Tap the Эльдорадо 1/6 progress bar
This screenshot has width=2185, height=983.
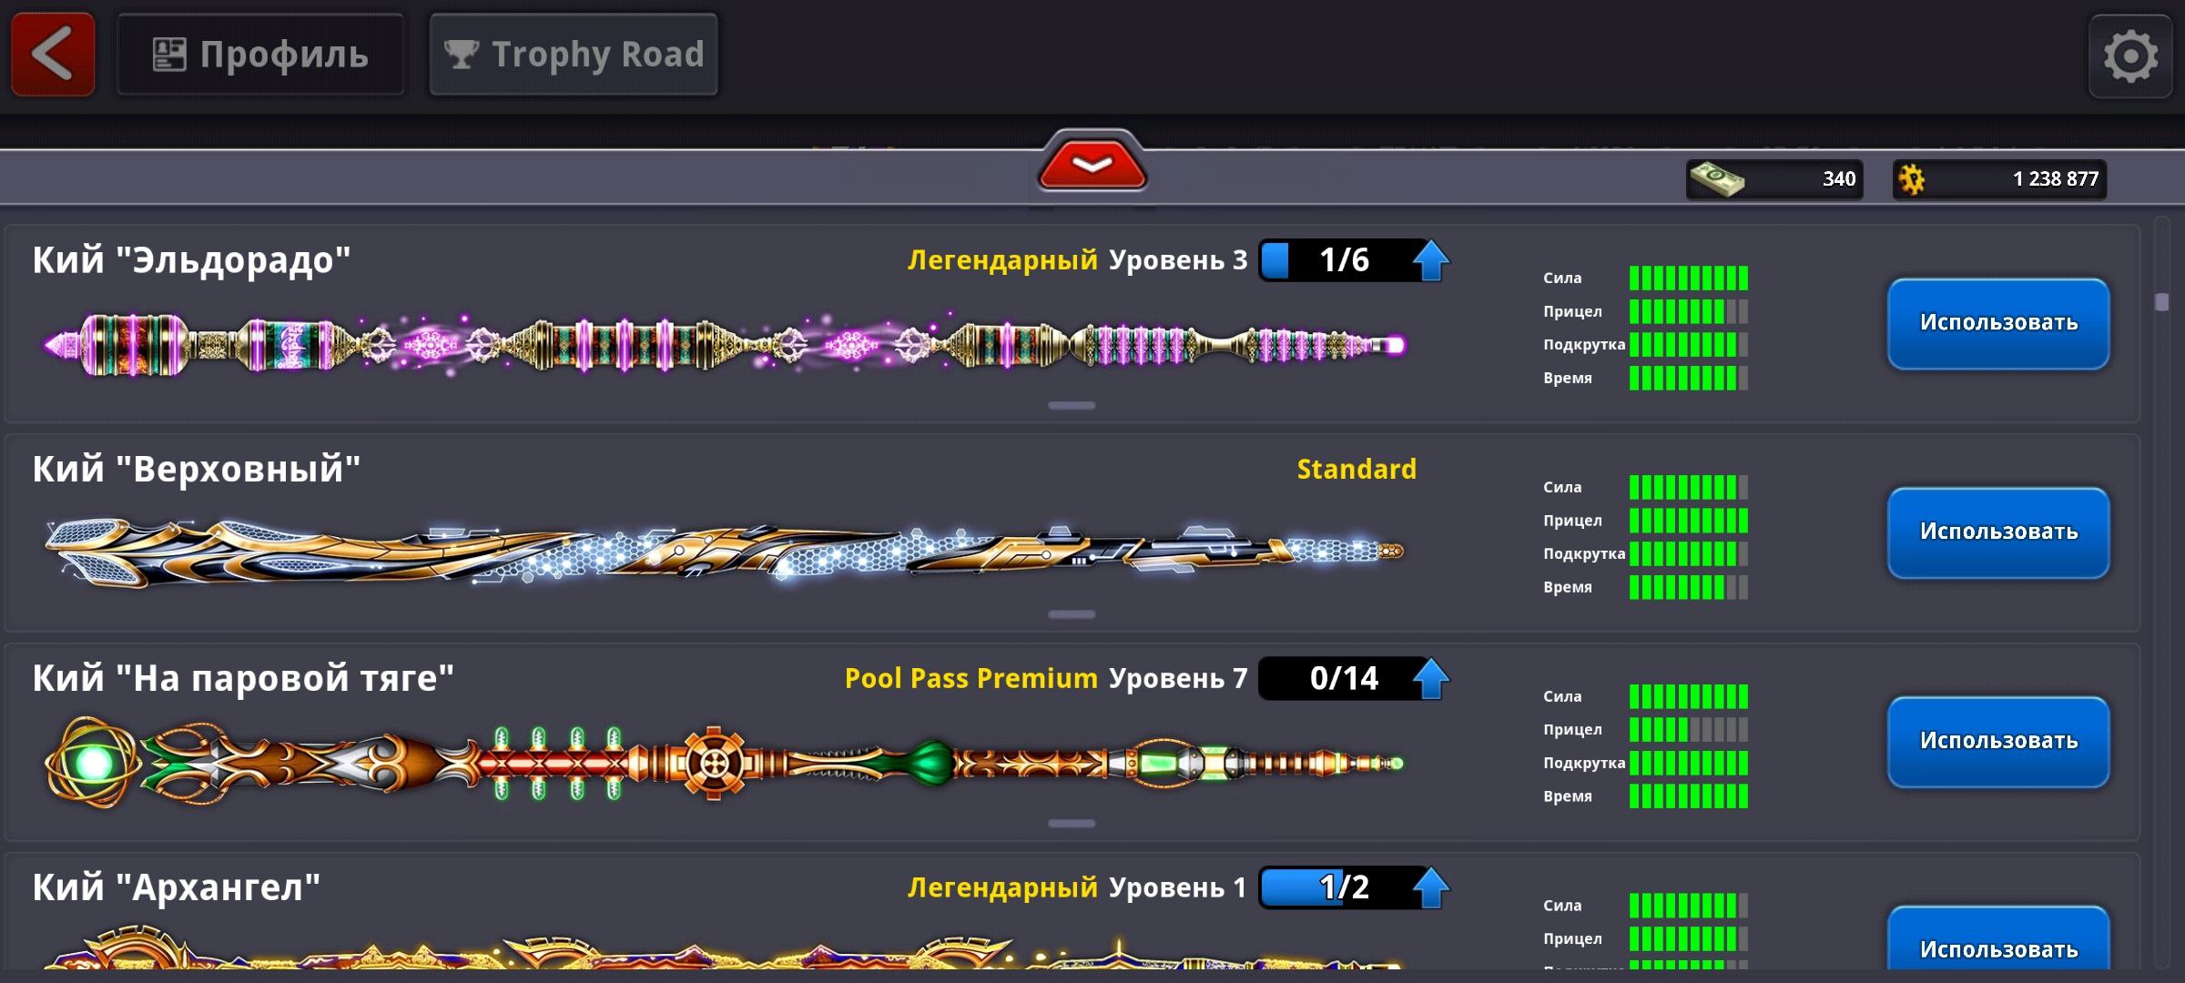1344,260
